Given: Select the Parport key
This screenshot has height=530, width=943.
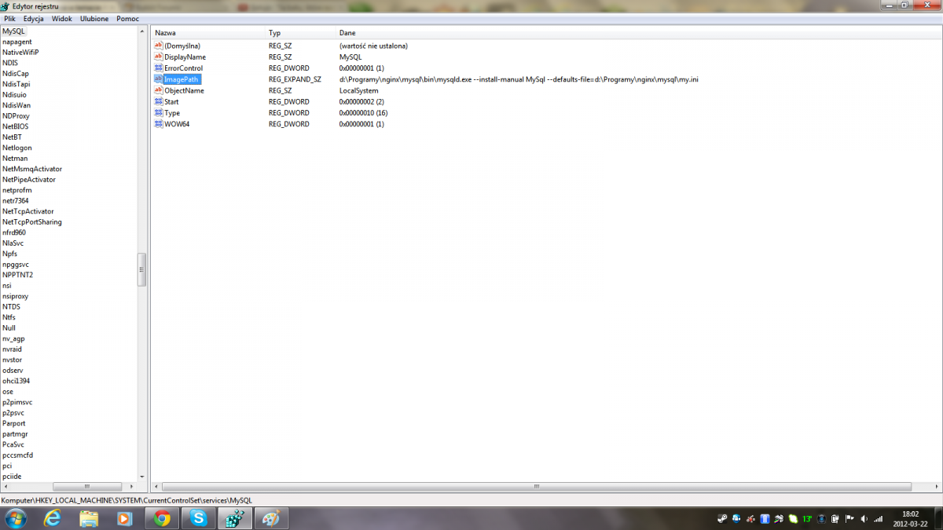Looking at the screenshot, I should (x=14, y=423).
